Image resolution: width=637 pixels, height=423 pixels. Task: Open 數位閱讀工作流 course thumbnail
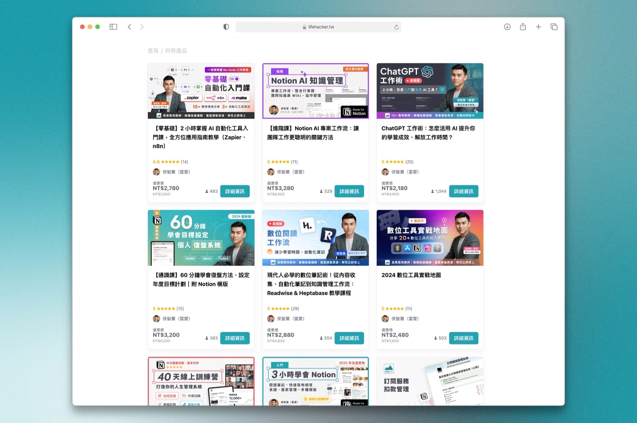(315, 238)
